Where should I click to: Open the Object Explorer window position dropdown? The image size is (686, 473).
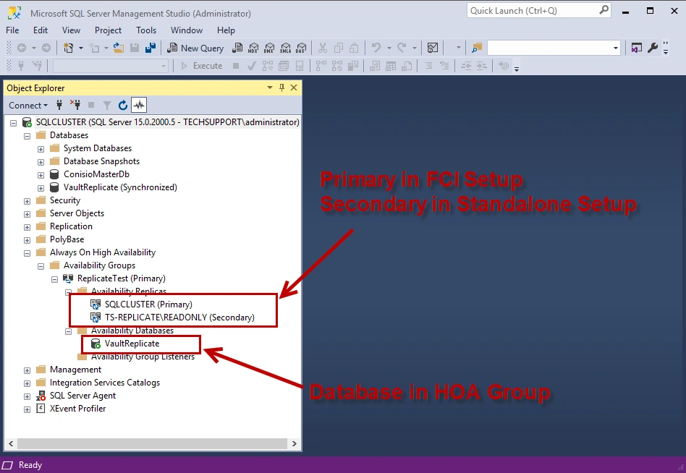click(269, 88)
